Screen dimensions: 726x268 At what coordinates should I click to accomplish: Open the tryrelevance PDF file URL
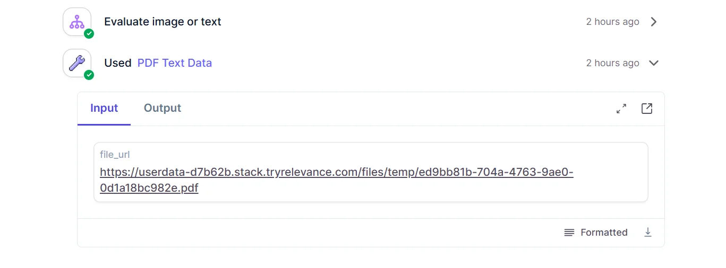click(x=336, y=173)
